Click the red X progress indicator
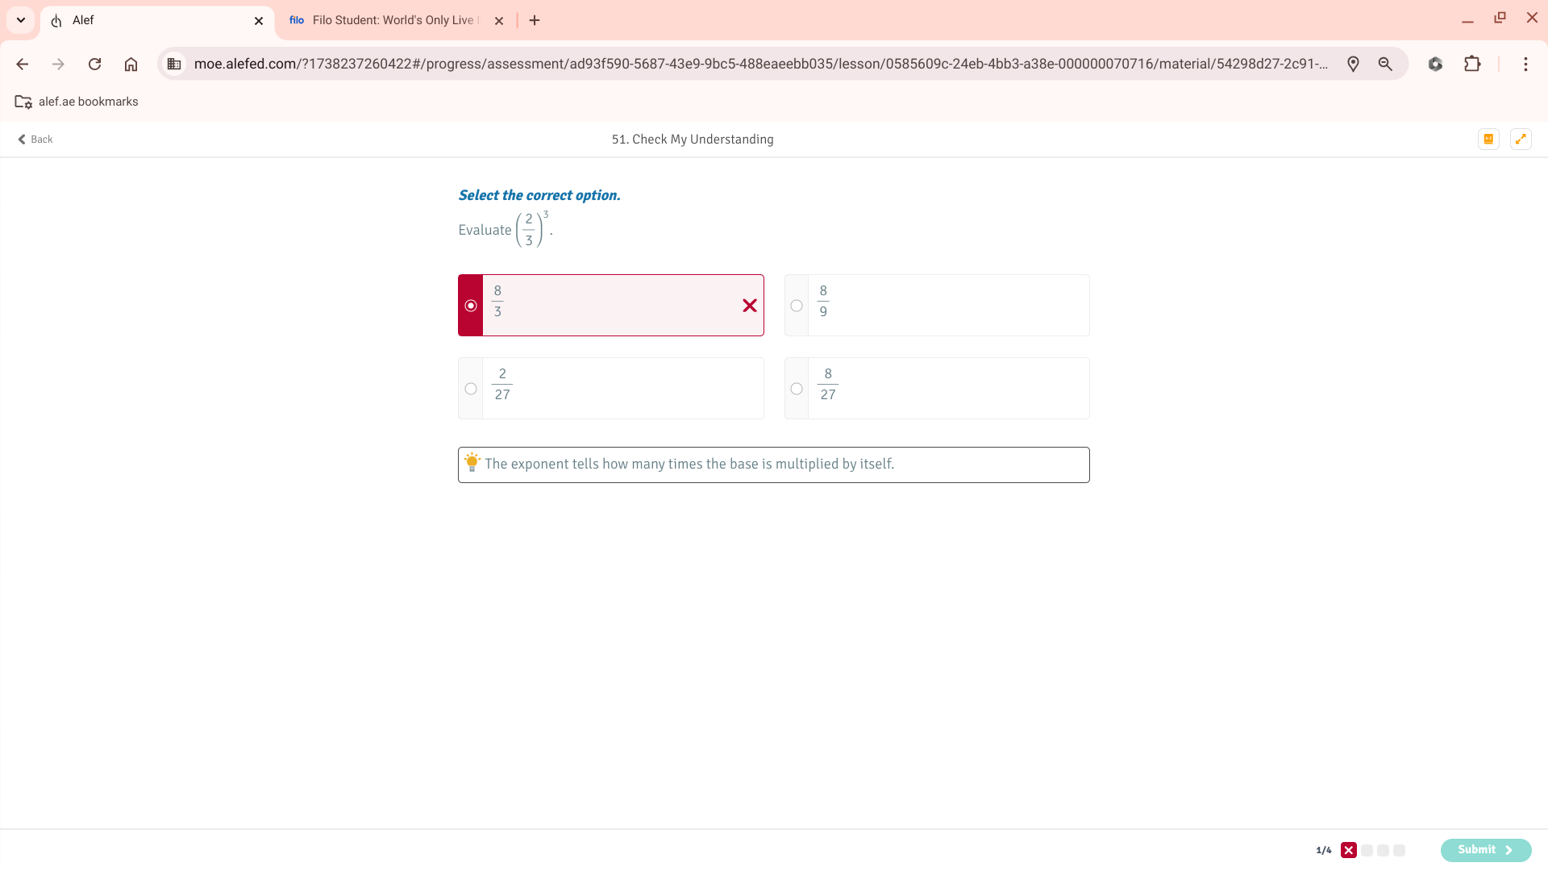The width and height of the screenshot is (1548, 871). [x=1349, y=850]
